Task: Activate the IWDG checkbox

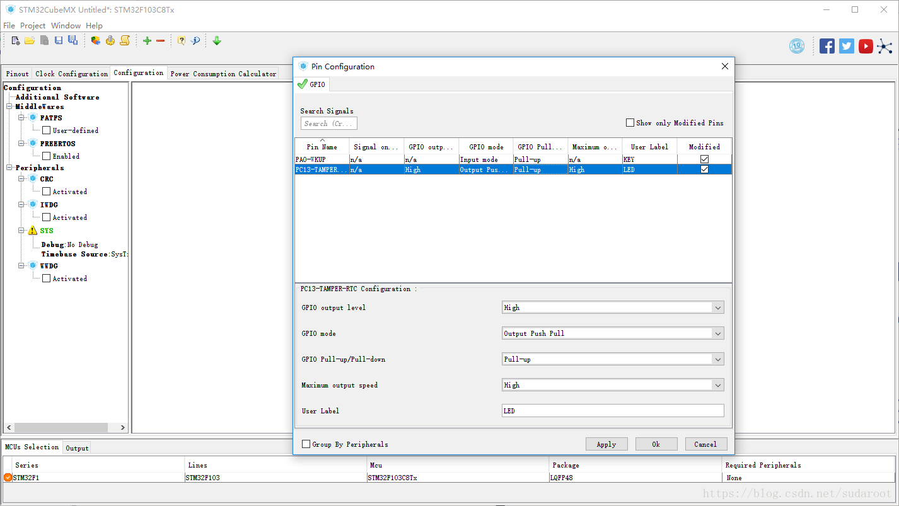Action: (46, 217)
